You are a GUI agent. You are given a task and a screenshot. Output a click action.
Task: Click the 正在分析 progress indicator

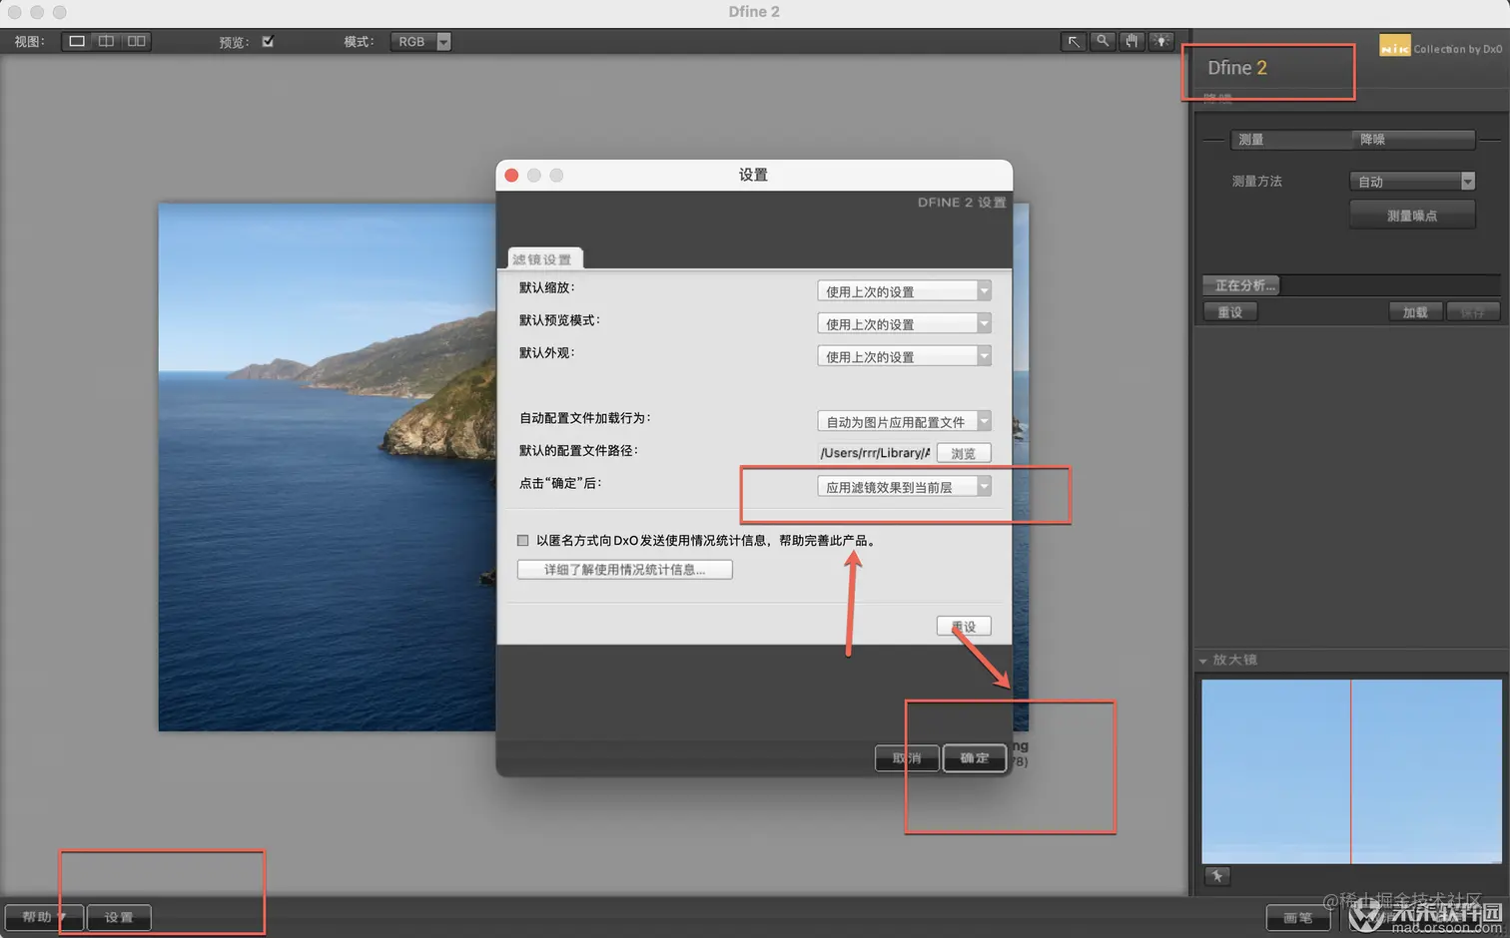[1241, 285]
